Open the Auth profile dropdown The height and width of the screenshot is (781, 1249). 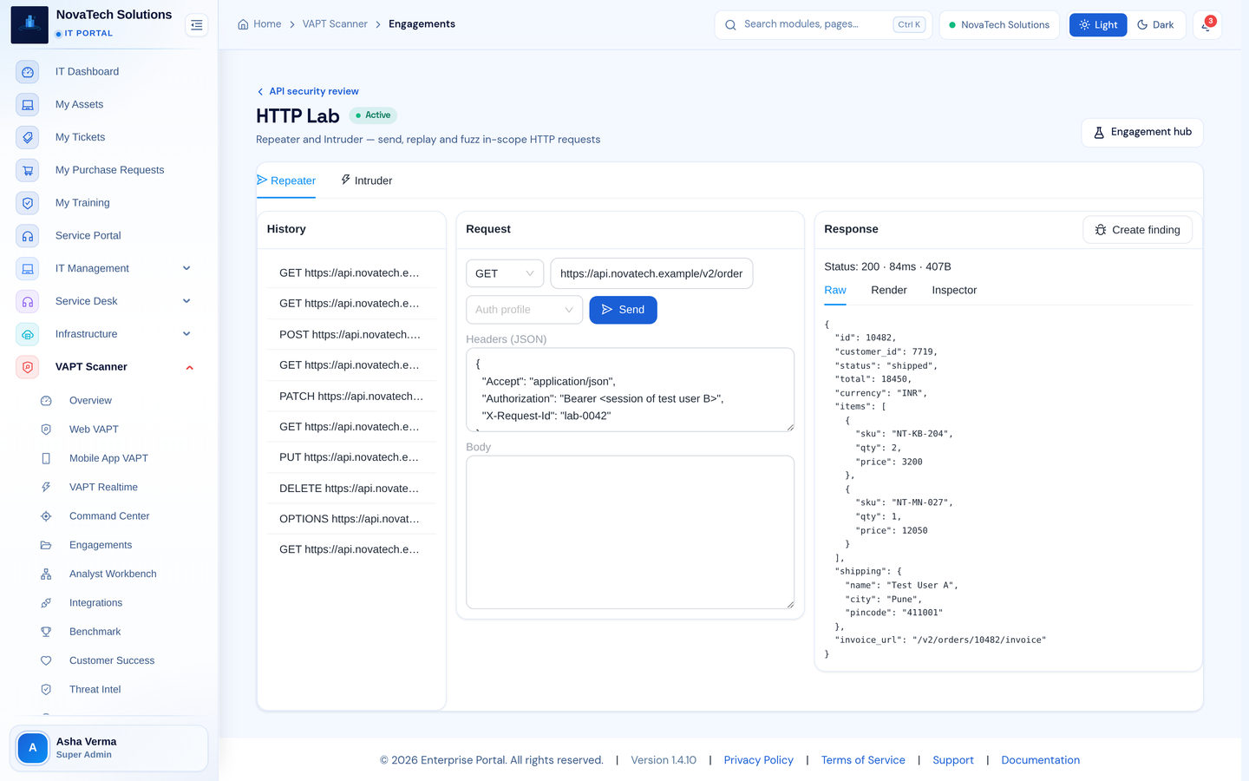[524, 310]
